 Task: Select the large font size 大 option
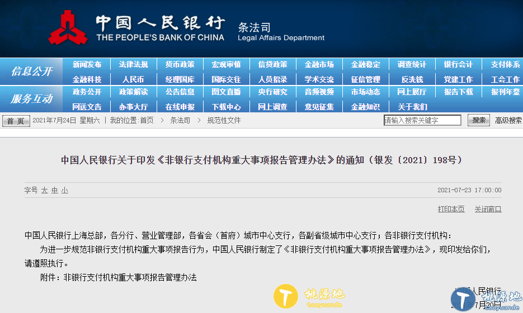pyautogui.click(x=44, y=191)
